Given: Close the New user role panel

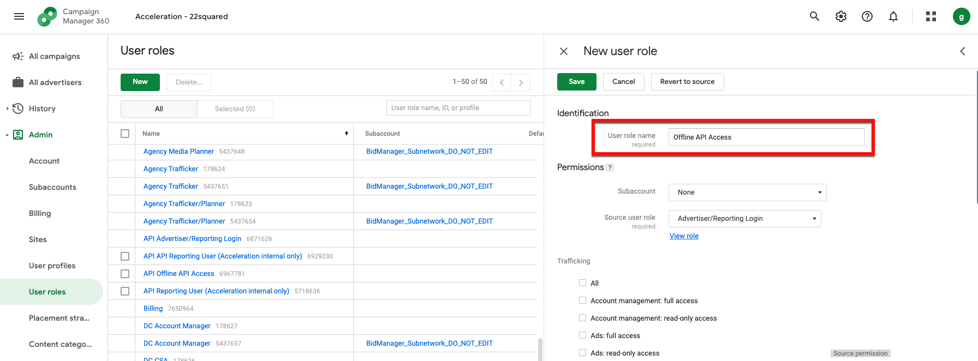Looking at the screenshot, I should click(x=564, y=51).
